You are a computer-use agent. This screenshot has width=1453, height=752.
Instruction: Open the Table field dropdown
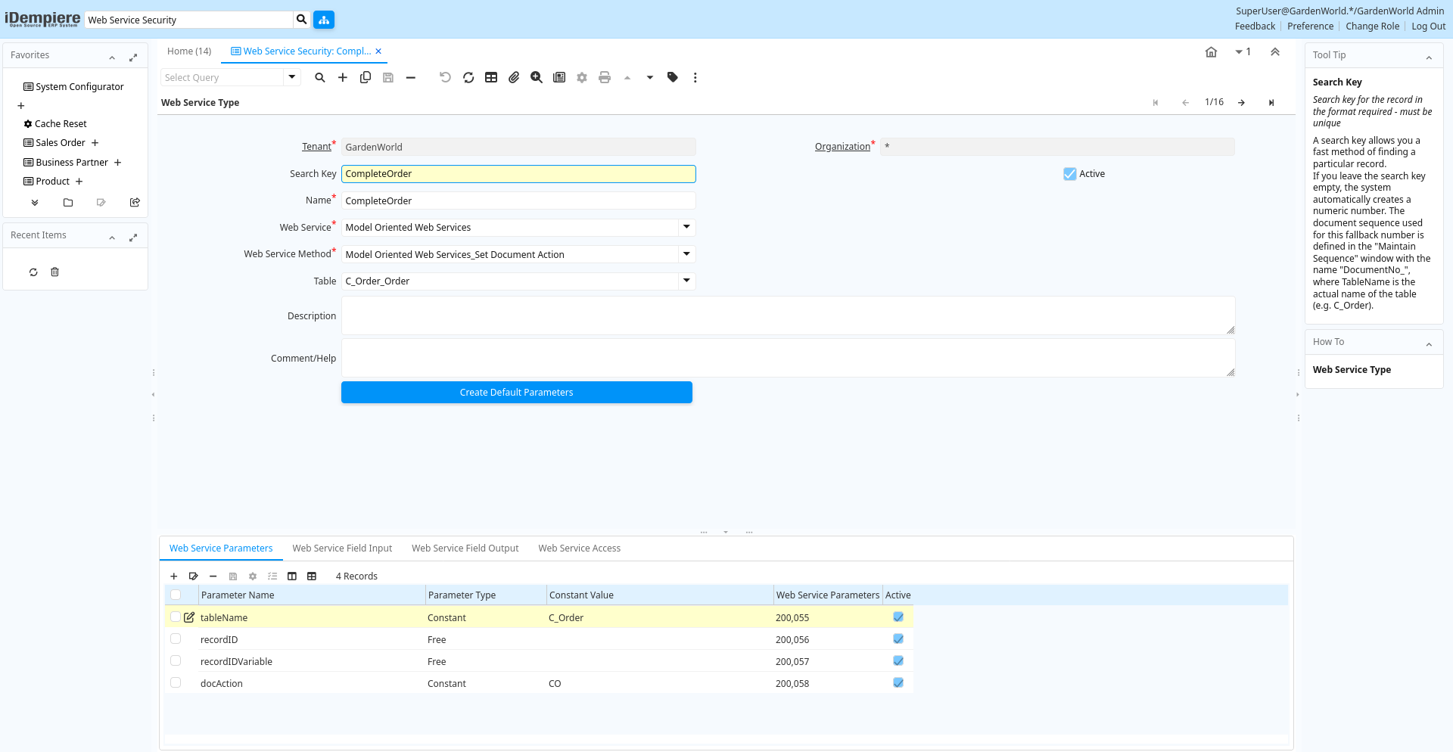(686, 281)
